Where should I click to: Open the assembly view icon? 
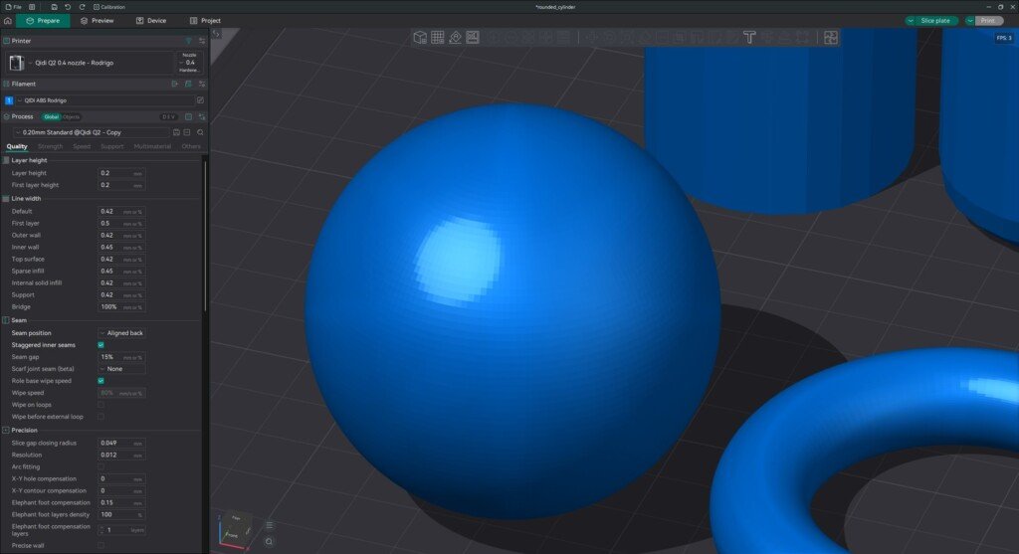831,38
